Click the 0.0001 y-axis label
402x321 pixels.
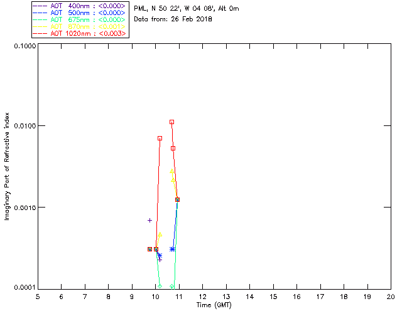pos(25,288)
